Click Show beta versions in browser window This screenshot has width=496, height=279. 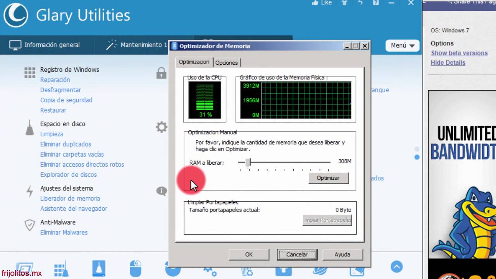[459, 53]
